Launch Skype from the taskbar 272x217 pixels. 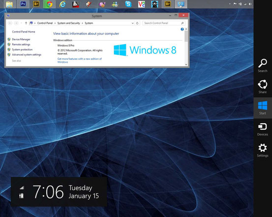[128, 4]
